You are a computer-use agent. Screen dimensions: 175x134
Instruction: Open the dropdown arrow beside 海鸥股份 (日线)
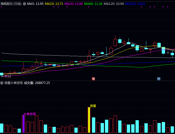point(24,4)
